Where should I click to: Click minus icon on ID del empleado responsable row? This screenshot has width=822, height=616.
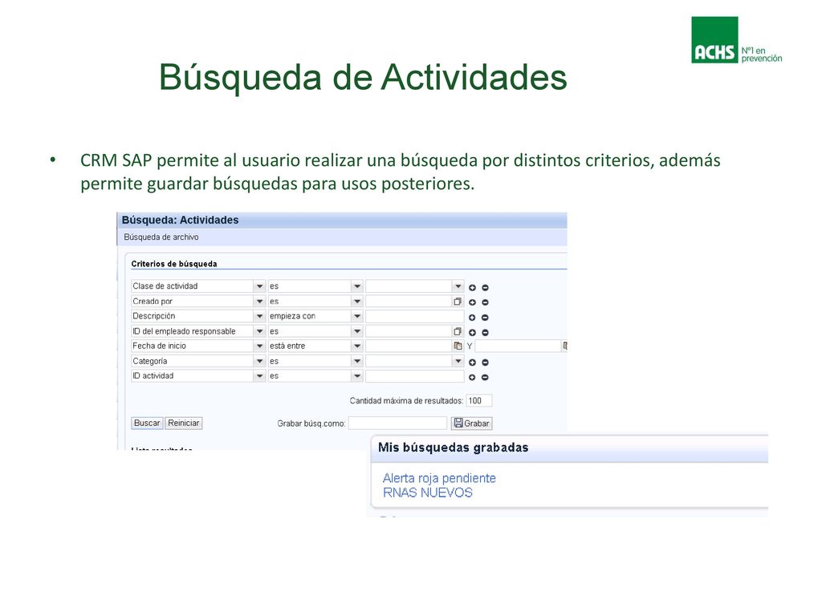point(485,332)
